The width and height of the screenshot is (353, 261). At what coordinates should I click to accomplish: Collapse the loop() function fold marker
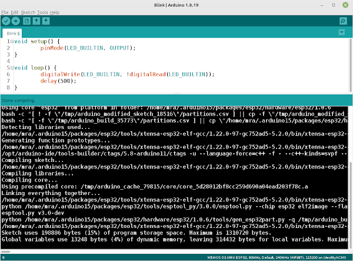pos(12,68)
